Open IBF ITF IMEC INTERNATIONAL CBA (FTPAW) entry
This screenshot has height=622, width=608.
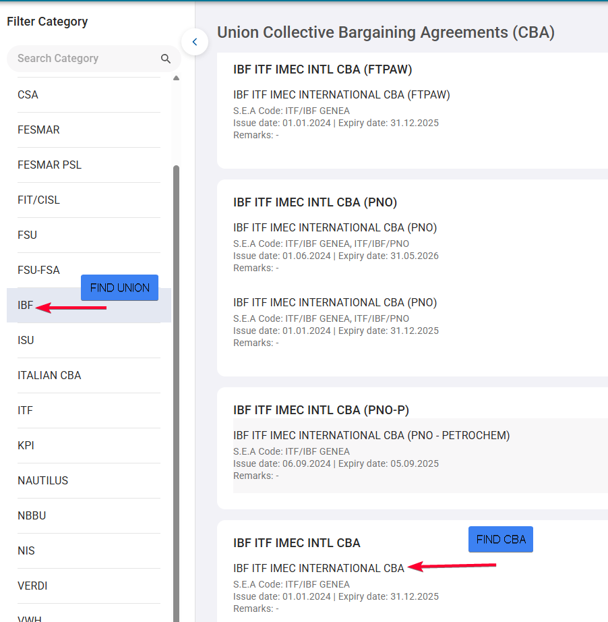(x=342, y=95)
